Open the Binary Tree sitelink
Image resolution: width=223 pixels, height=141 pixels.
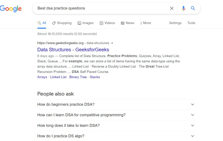78,77
